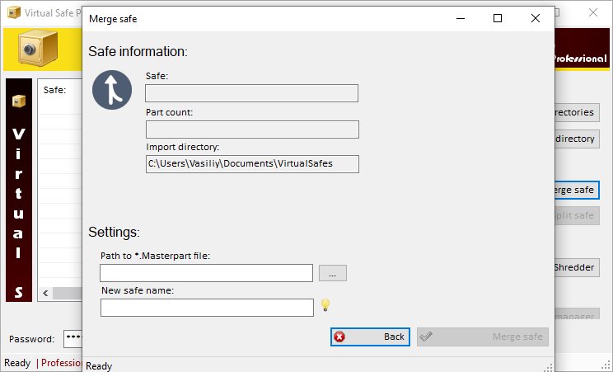Click the New safe name input

tap(207, 308)
